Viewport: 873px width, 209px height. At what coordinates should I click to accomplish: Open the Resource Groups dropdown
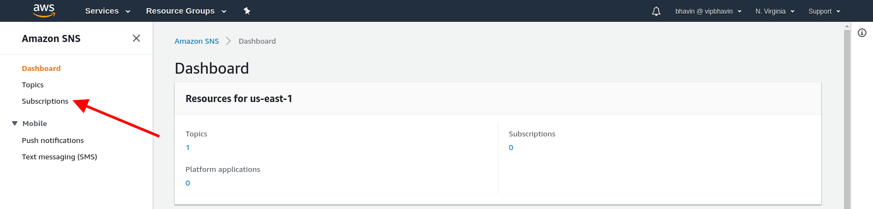click(x=186, y=11)
